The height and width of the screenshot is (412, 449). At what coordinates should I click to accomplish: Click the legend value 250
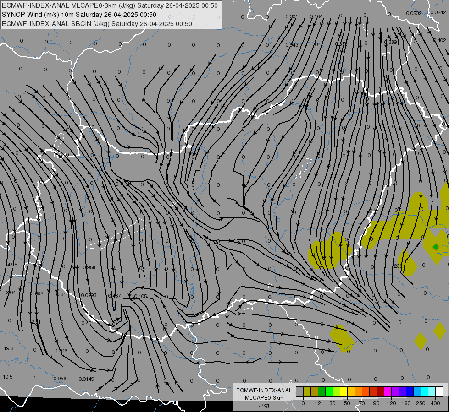click(421, 403)
